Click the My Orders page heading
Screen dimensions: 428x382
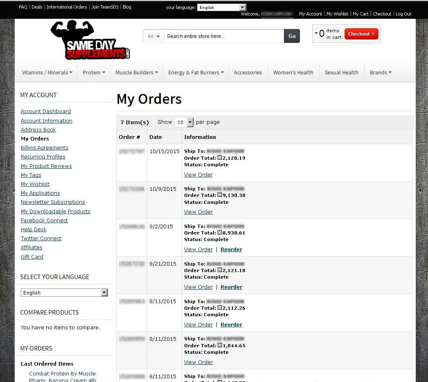point(149,99)
